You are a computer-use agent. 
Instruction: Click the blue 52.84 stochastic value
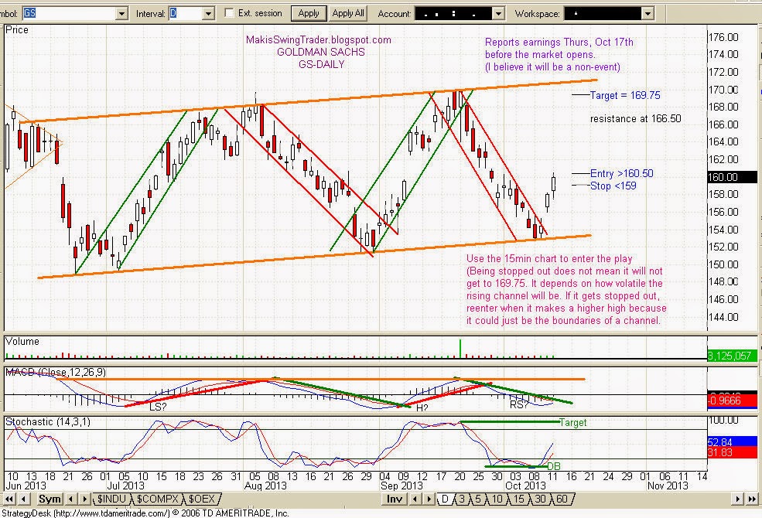[733, 442]
